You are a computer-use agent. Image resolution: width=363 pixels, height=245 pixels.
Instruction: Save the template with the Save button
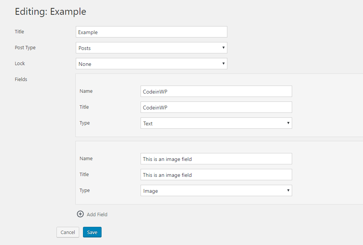[x=92, y=232]
